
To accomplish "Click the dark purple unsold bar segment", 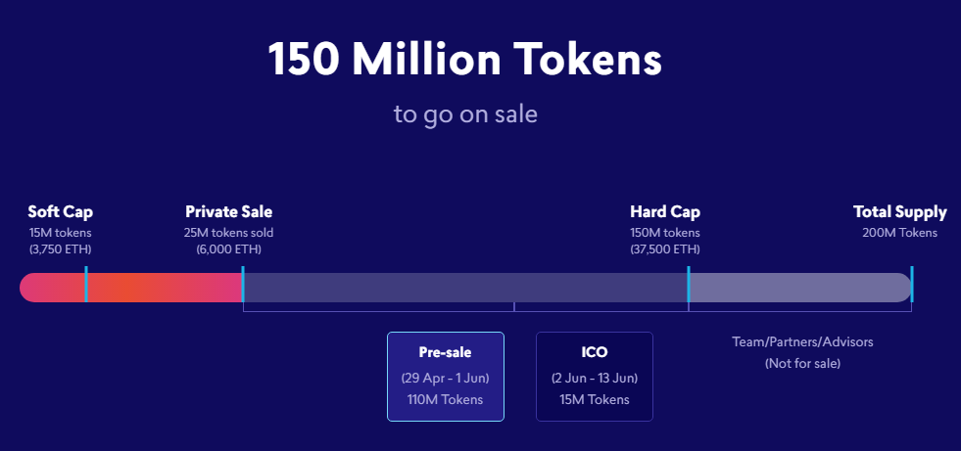I will pyautogui.click(x=465, y=288).
